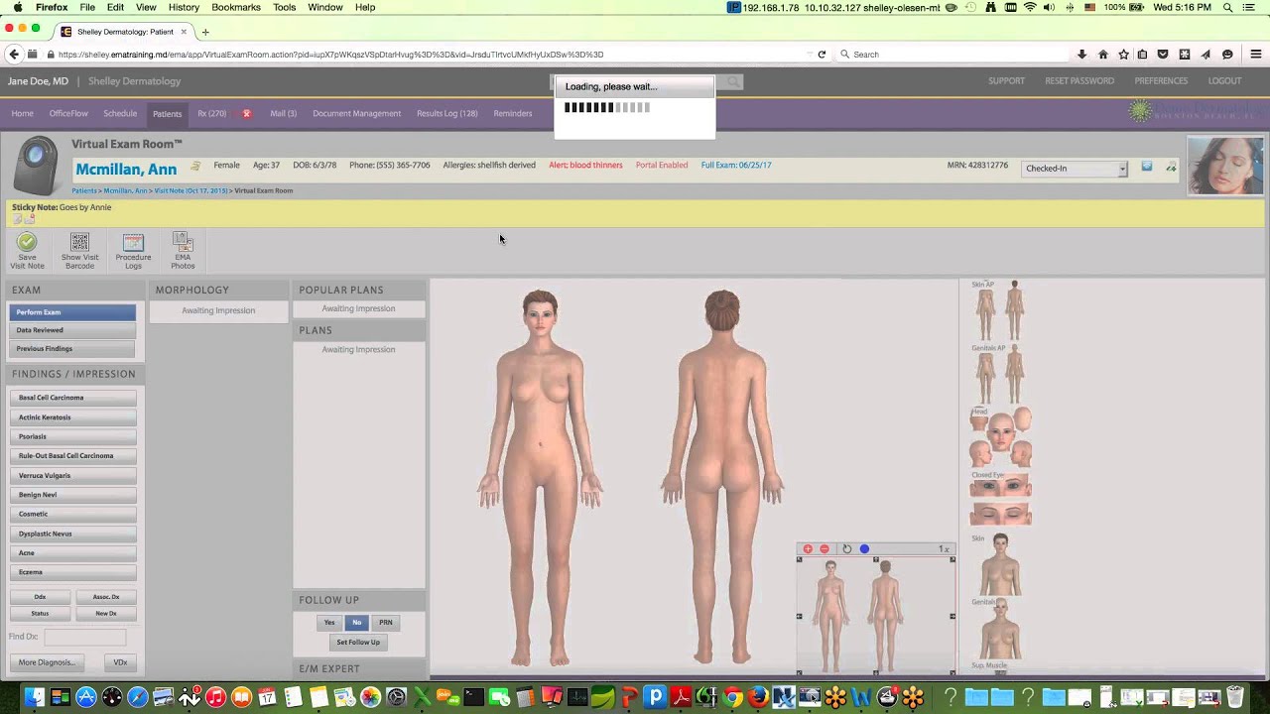This screenshot has width=1270, height=714.
Task: Go to the Home tab
Action: click(x=22, y=113)
